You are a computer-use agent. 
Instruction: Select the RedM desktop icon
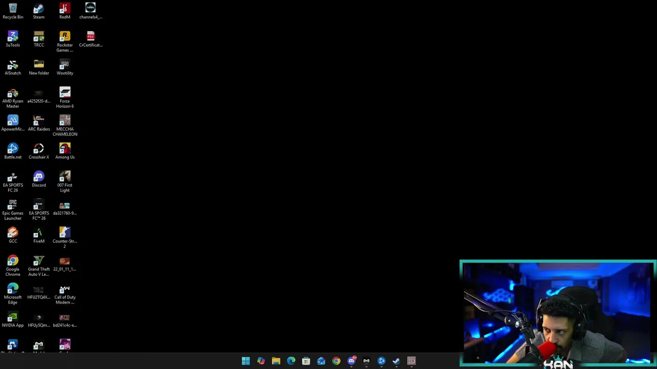65,11
